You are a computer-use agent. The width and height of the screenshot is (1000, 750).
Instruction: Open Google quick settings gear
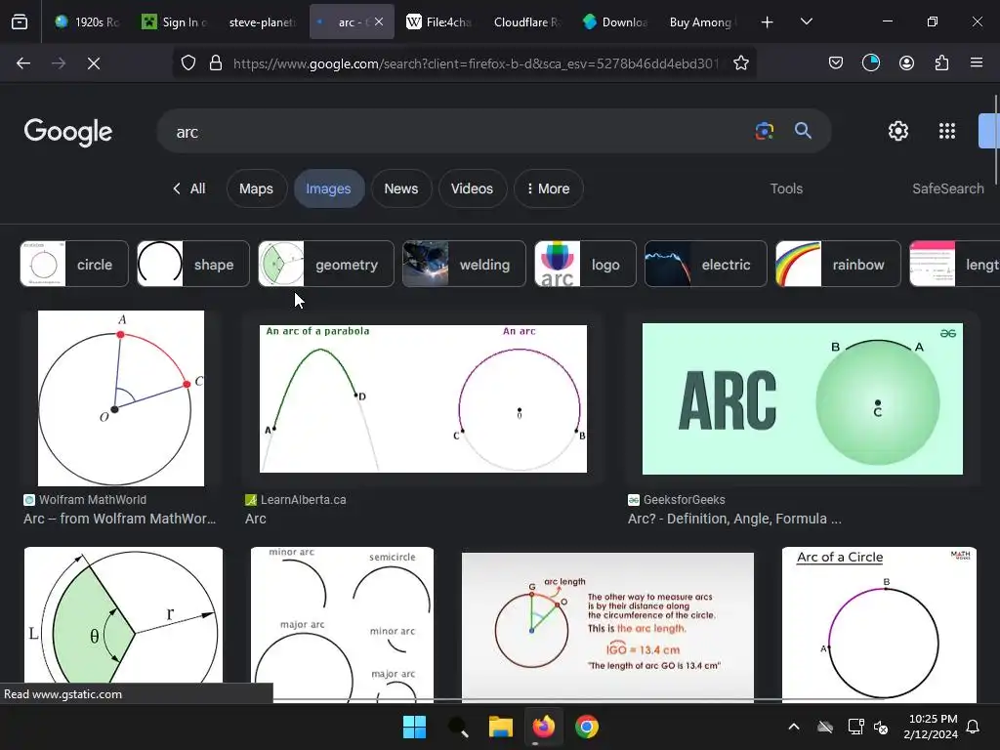click(x=898, y=131)
